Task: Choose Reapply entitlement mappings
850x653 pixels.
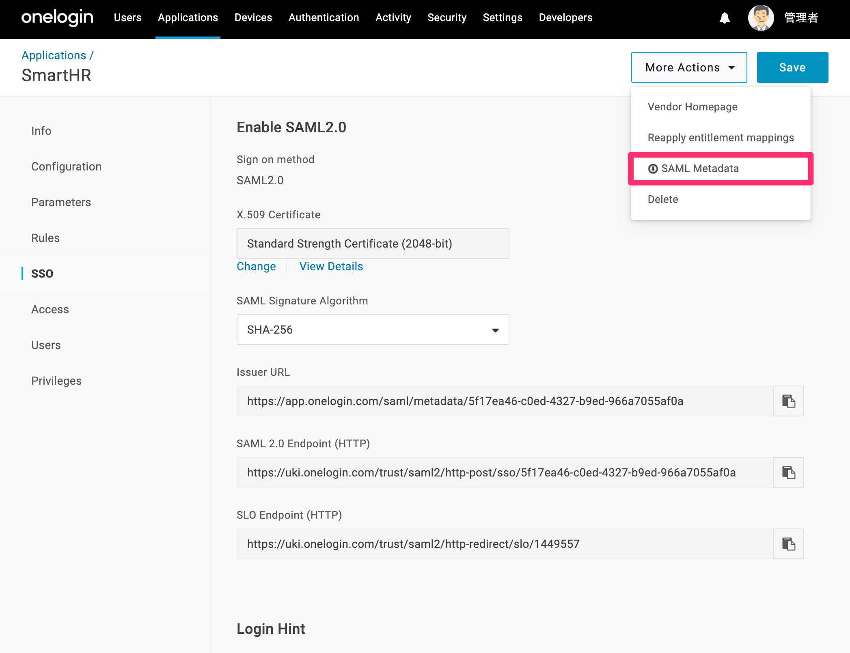Action: pyautogui.click(x=721, y=138)
